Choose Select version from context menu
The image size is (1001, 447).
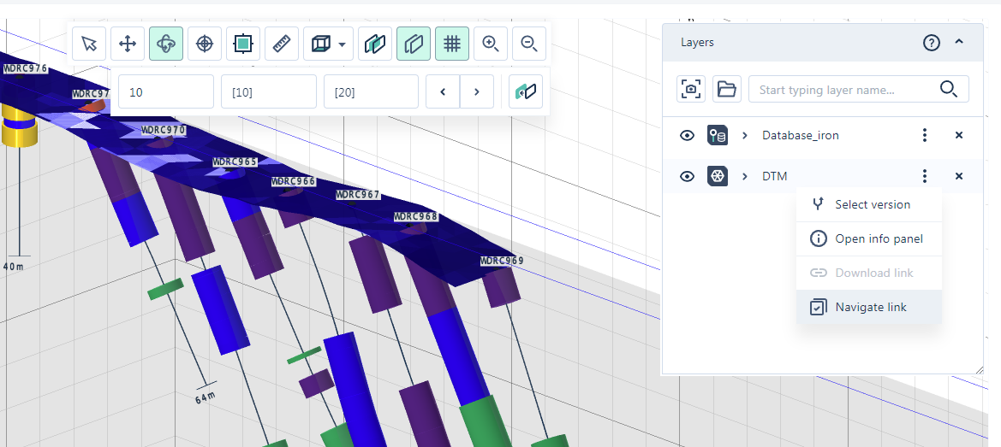(x=872, y=204)
